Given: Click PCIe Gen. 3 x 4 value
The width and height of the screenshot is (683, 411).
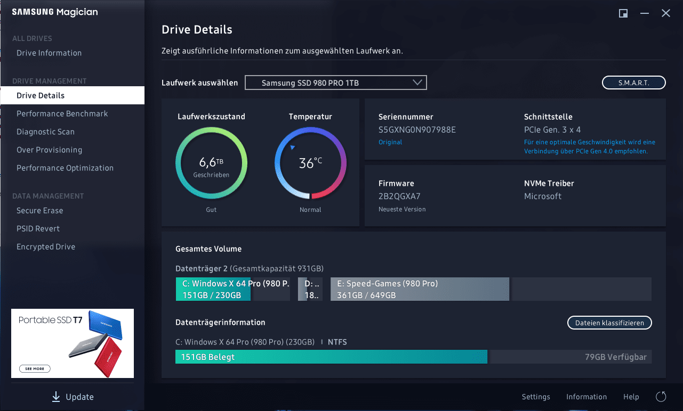Looking at the screenshot, I should pyautogui.click(x=552, y=129).
